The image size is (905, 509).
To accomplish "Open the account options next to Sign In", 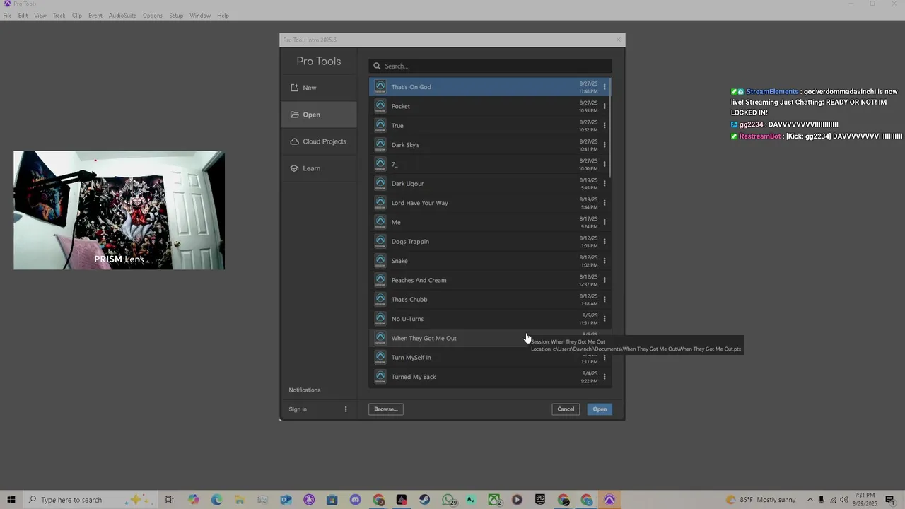I will [x=346, y=409].
